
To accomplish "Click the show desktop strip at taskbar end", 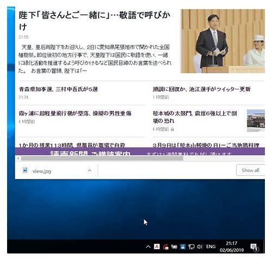I will coord(264,246).
